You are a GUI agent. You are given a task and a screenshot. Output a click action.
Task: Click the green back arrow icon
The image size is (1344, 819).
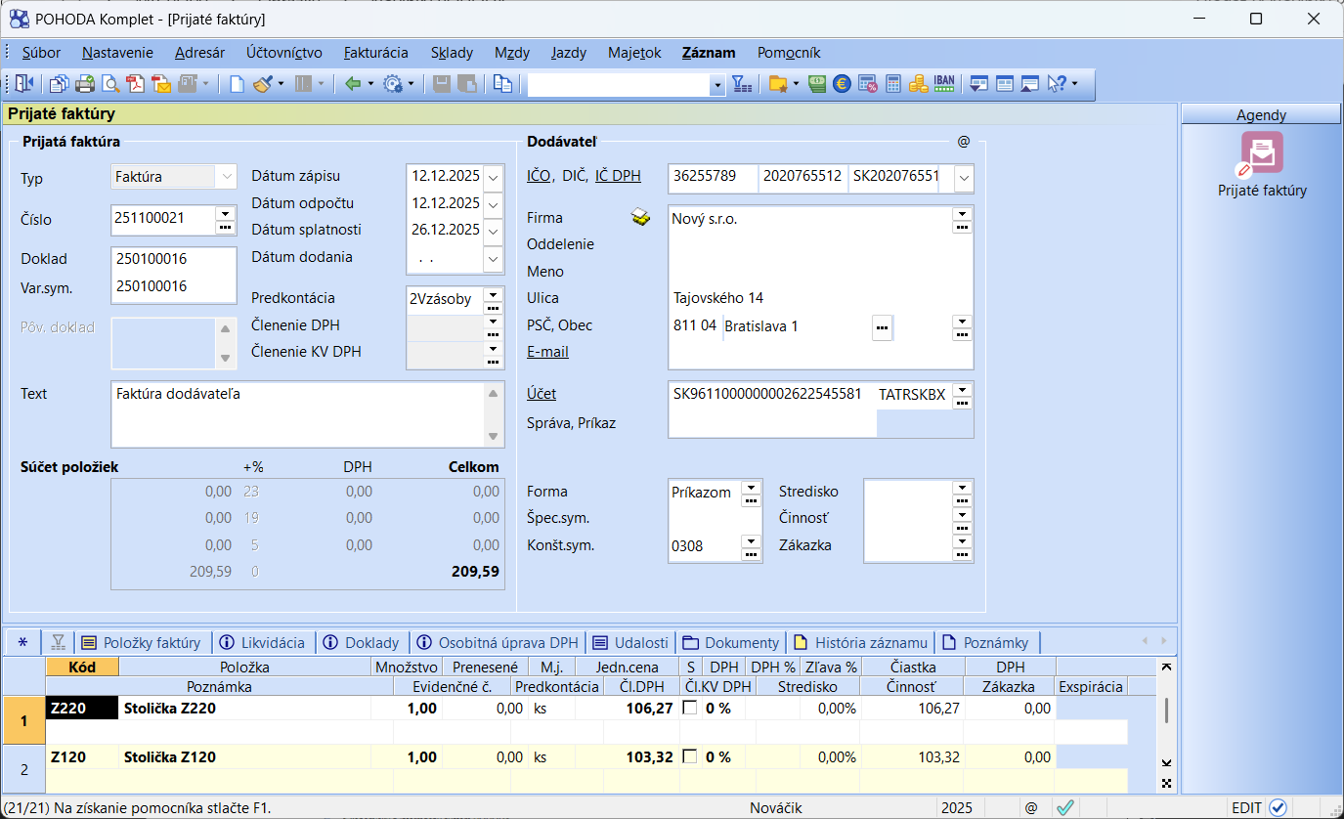pos(353,84)
